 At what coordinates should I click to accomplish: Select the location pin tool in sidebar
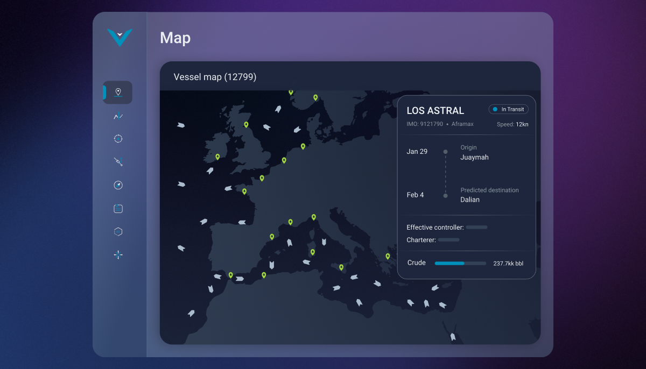click(x=117, y=92)
